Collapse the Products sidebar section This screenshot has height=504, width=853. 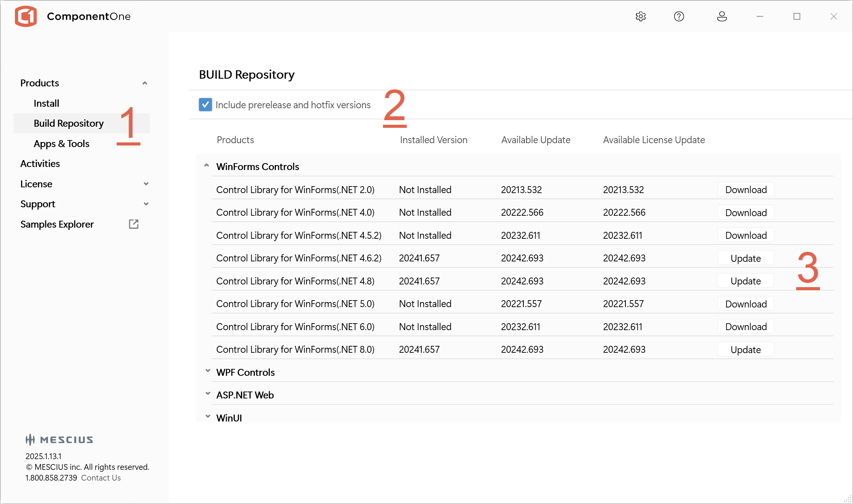[145, 83]
